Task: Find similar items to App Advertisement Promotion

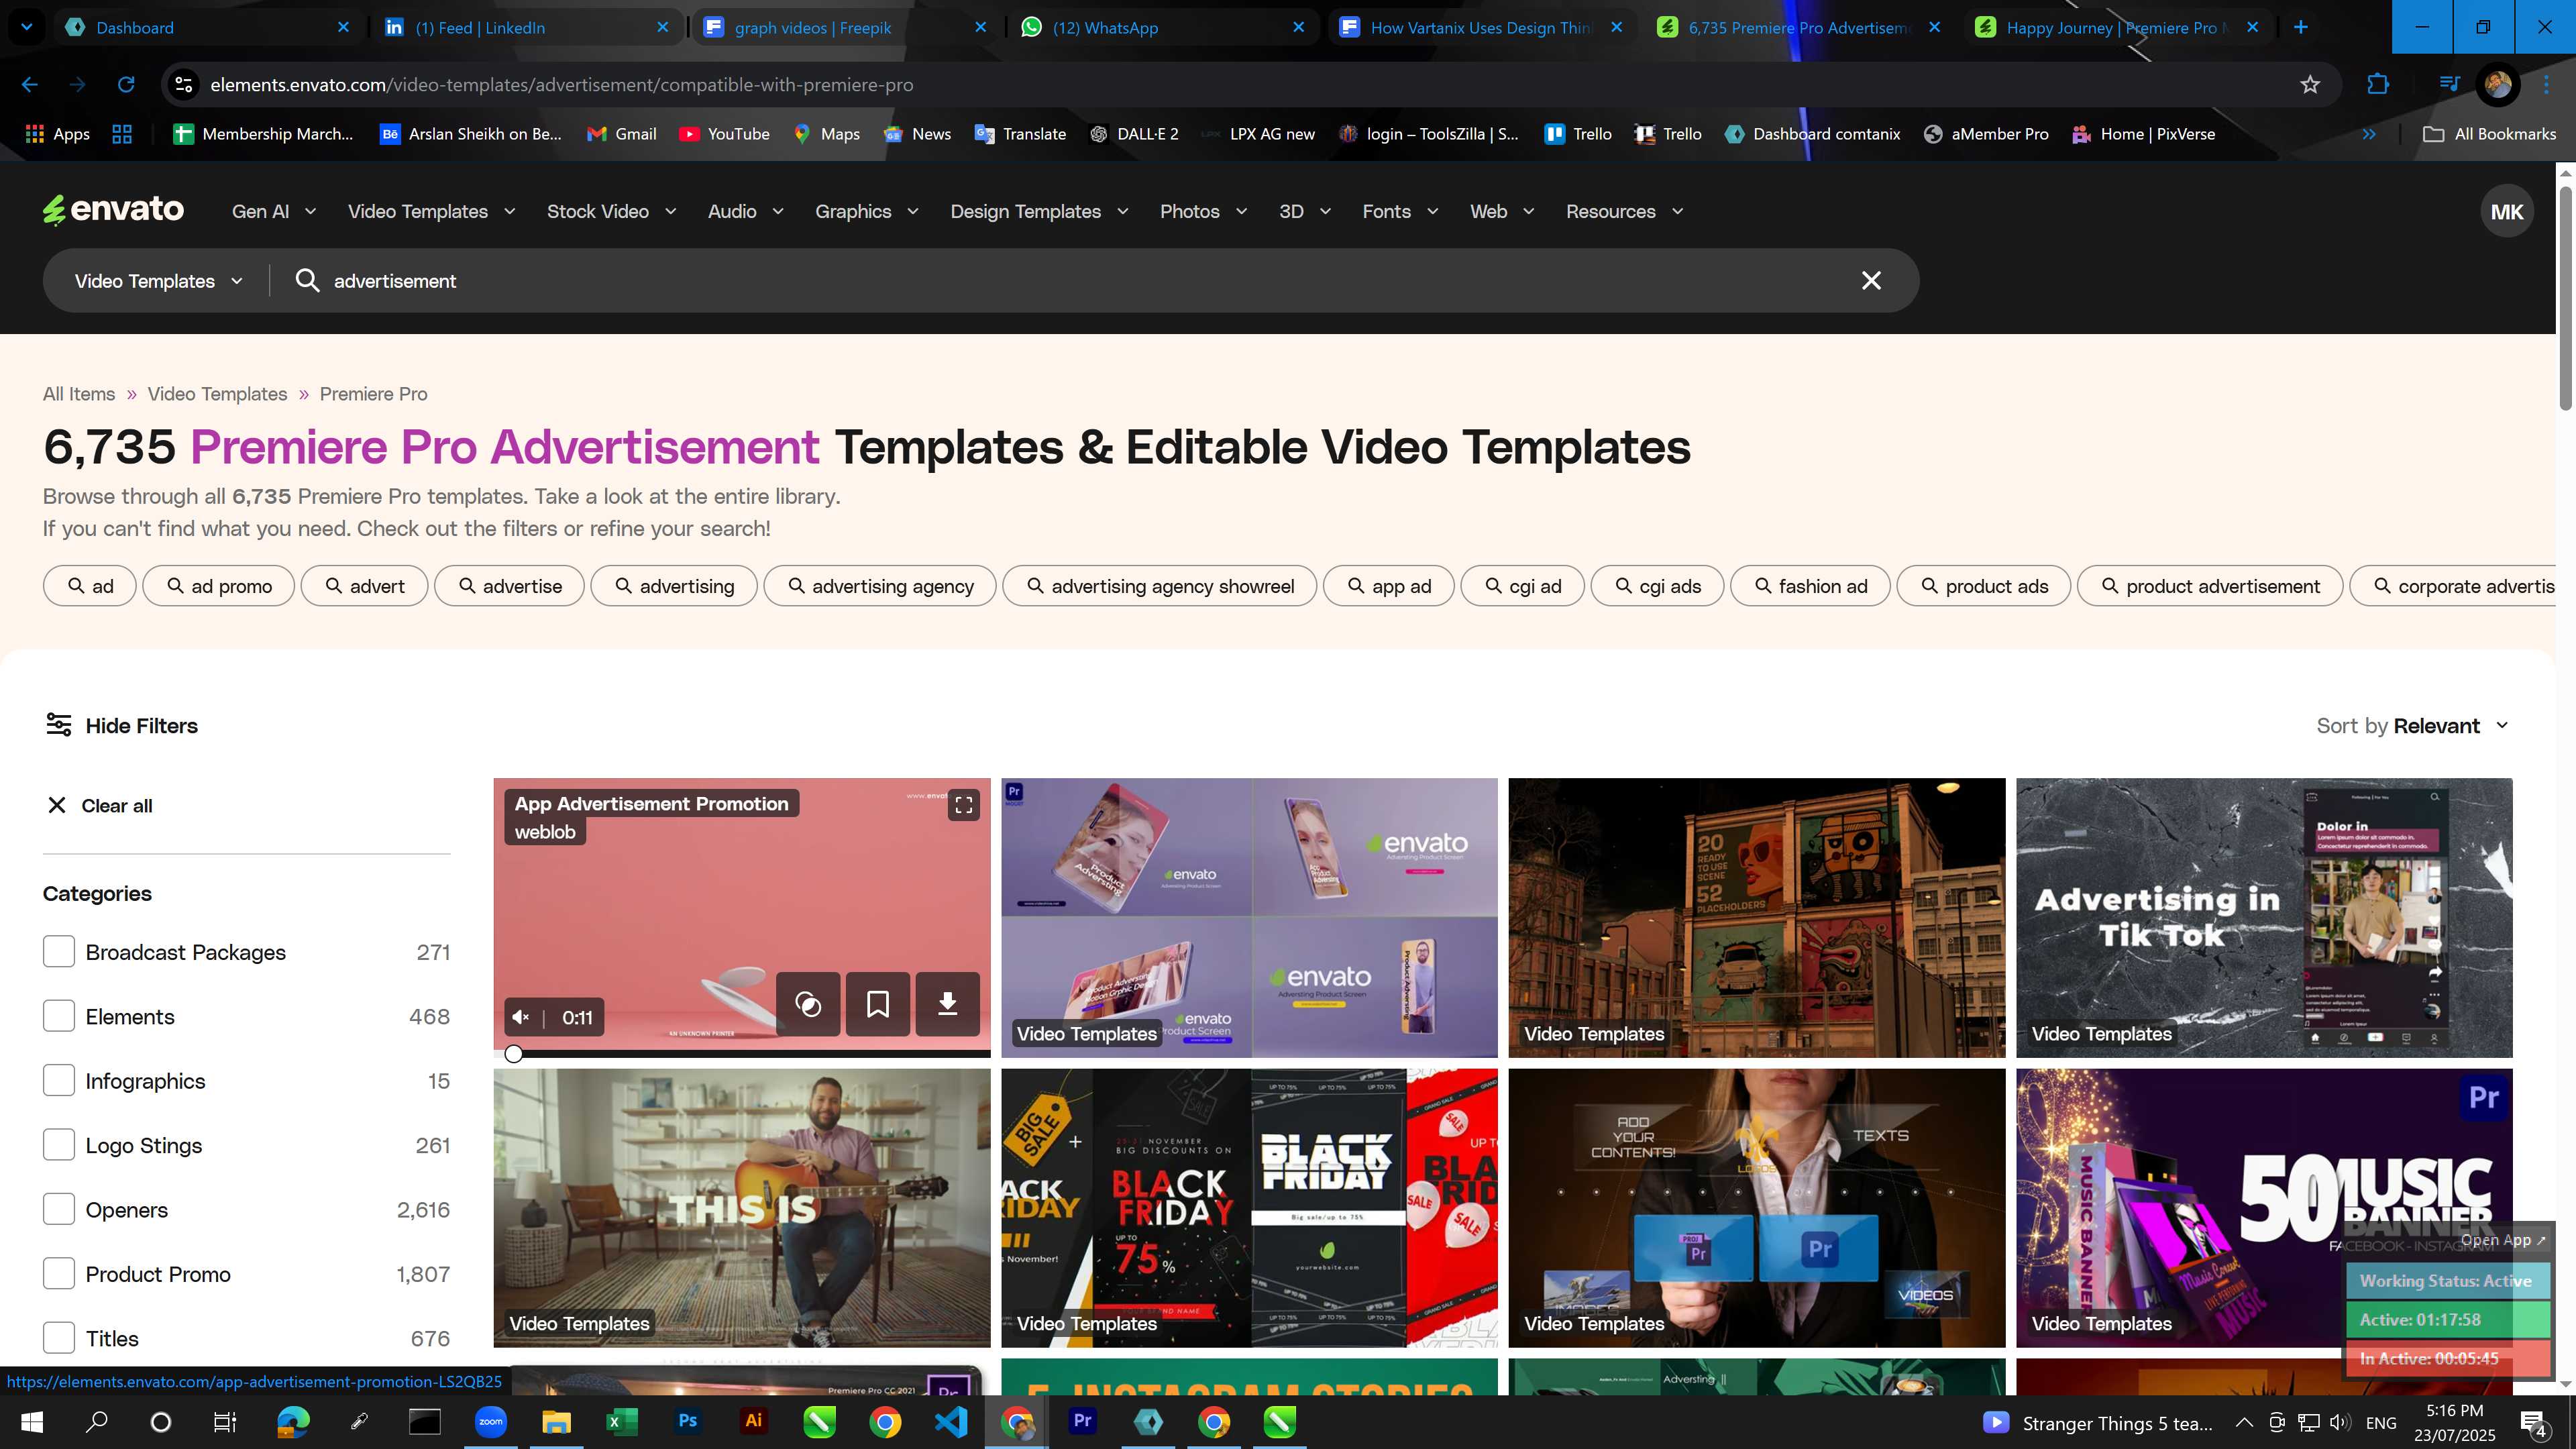Action: (808, 1003)
